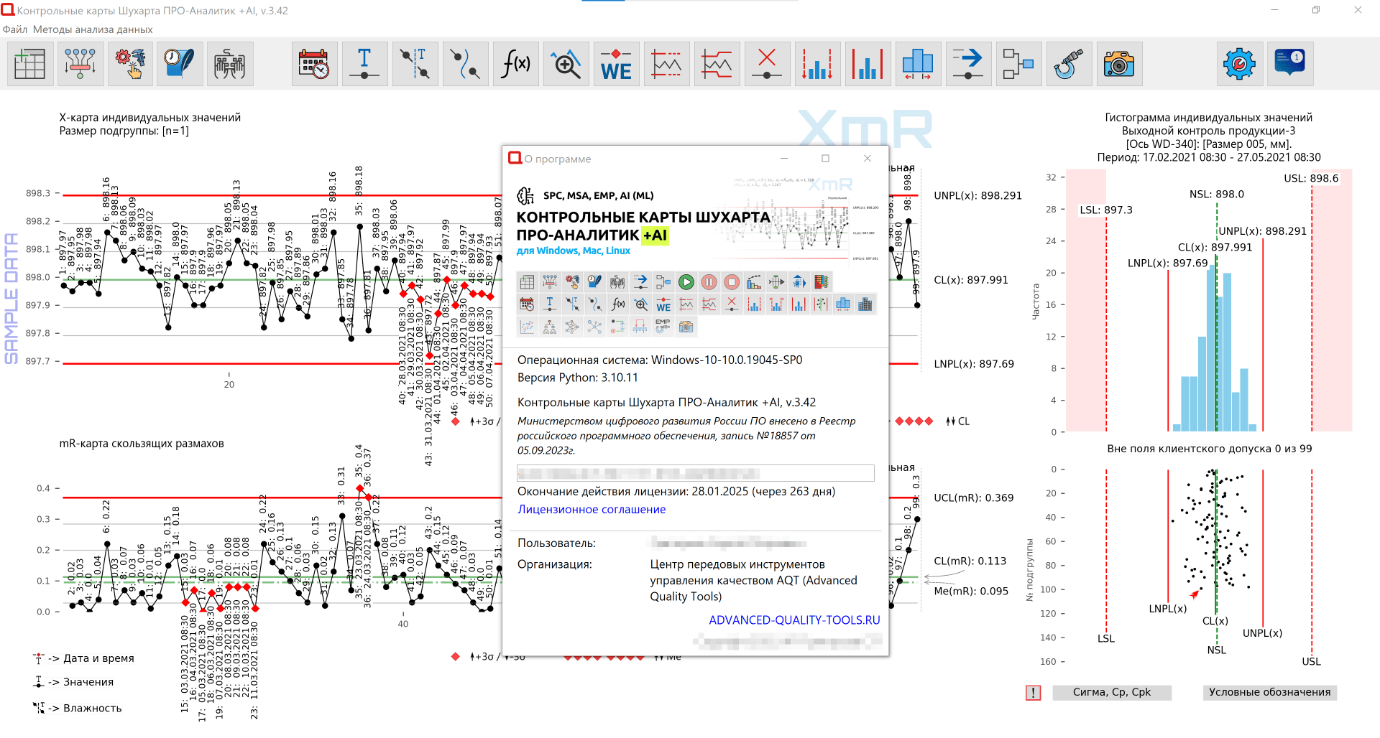Screen dimensions: 1380x738
Task: Open the gears with hand cursor settings icon
Action: pos(130,64)
